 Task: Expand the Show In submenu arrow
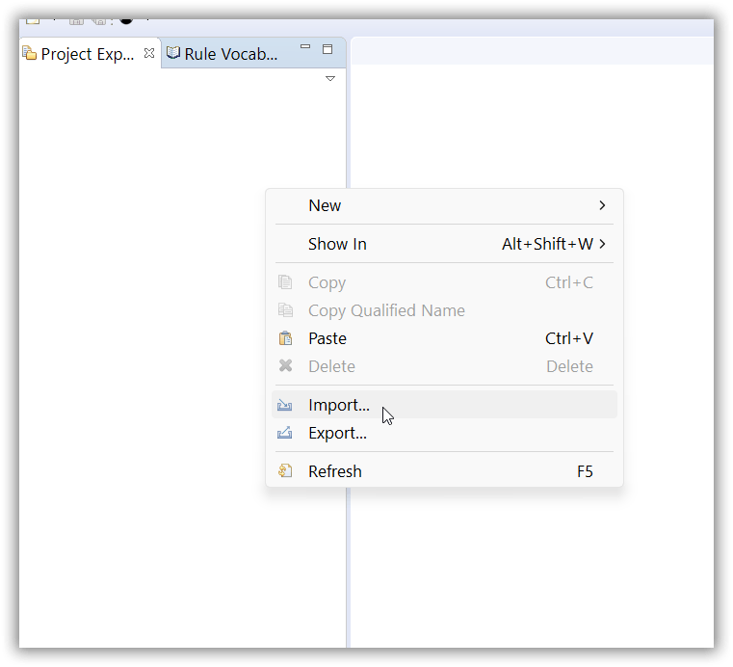coord(602,244)
